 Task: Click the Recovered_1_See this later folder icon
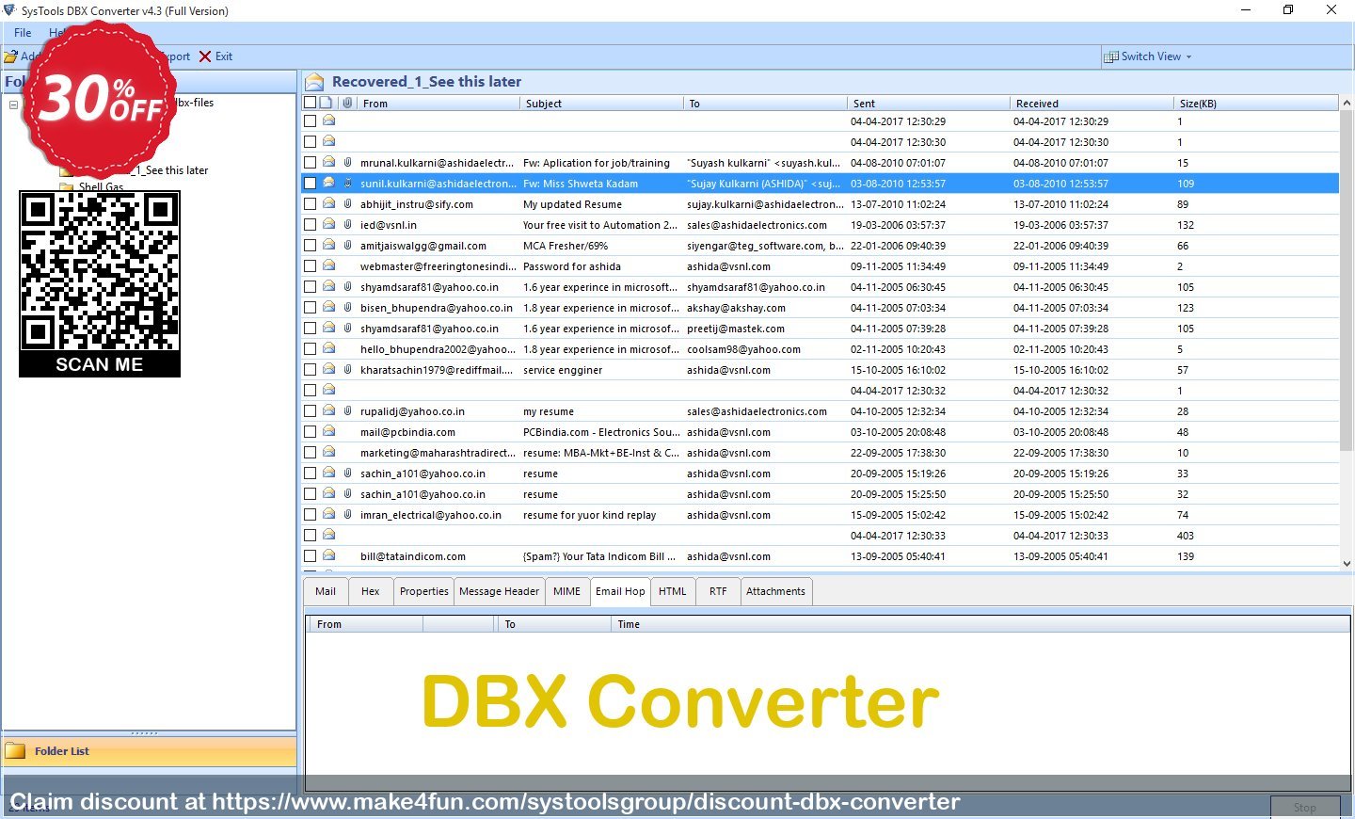314,82
